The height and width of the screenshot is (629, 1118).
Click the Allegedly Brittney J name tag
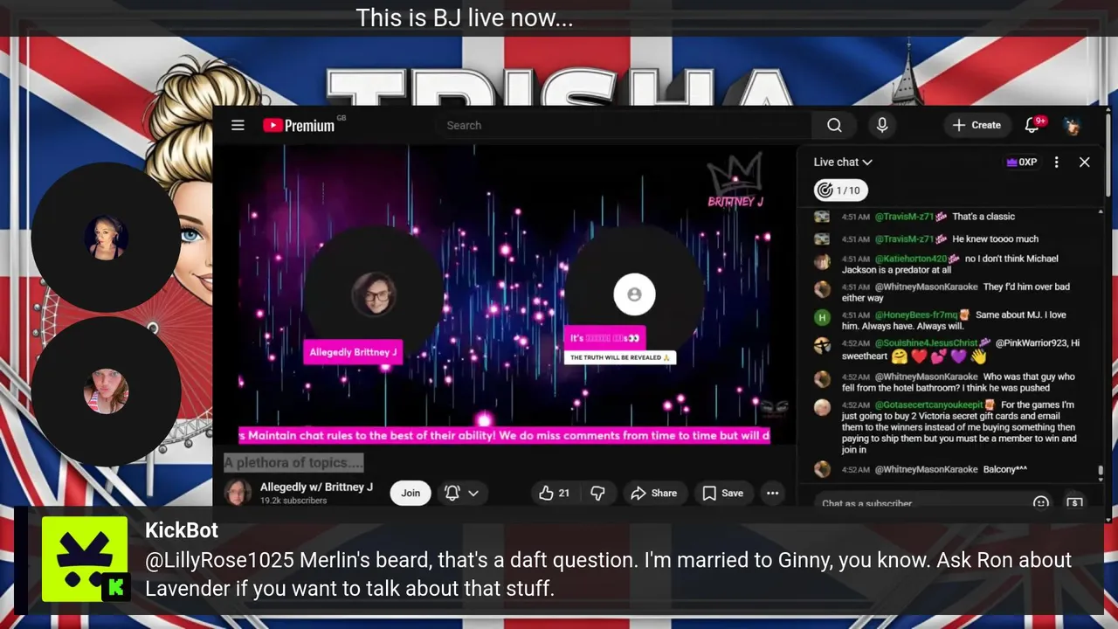pyautogui.click(x=353, y=352)
